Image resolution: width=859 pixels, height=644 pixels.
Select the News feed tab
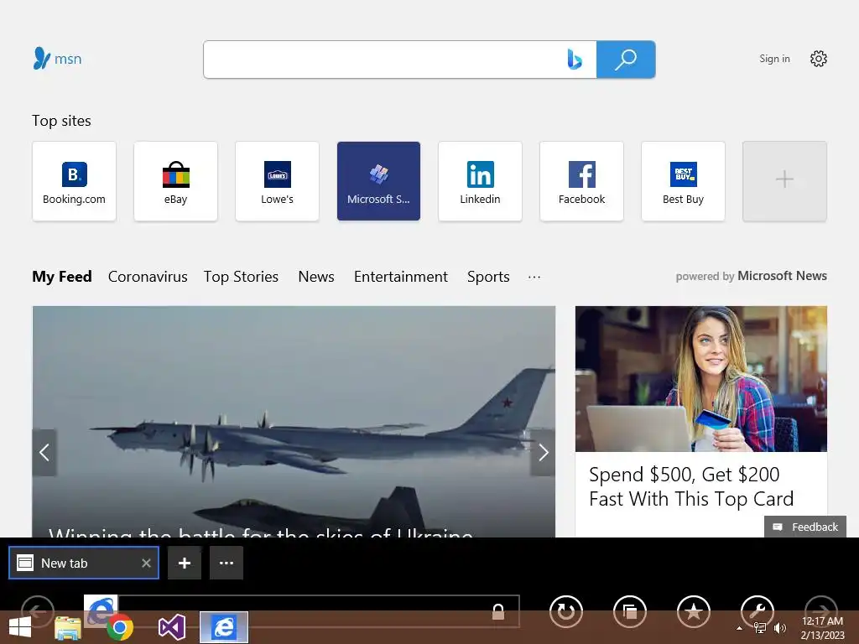point(316,277)
